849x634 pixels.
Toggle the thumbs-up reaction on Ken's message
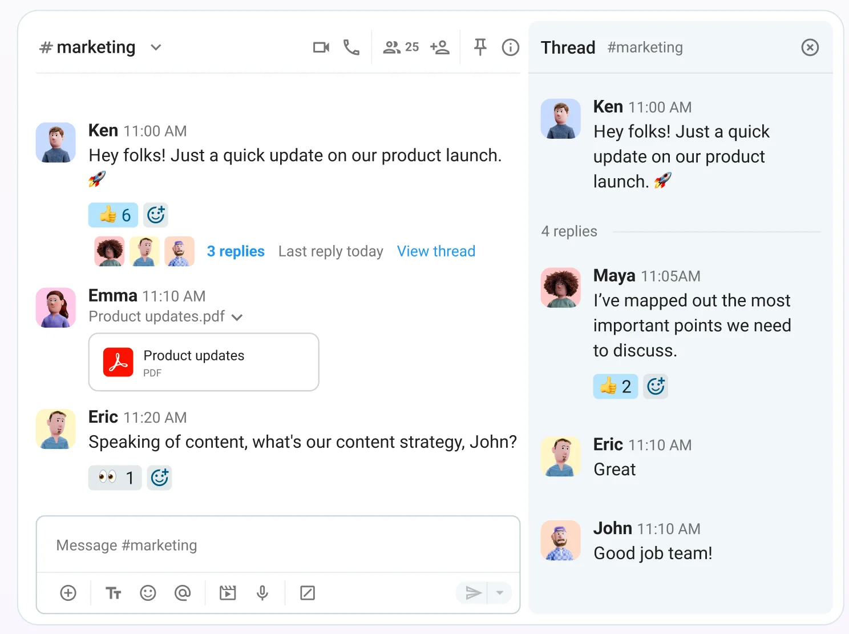click(112, 215)
